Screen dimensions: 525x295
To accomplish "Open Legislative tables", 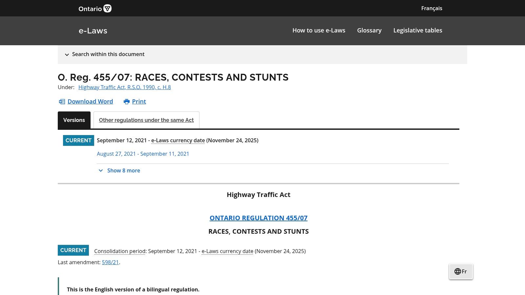I will point(418,30).
